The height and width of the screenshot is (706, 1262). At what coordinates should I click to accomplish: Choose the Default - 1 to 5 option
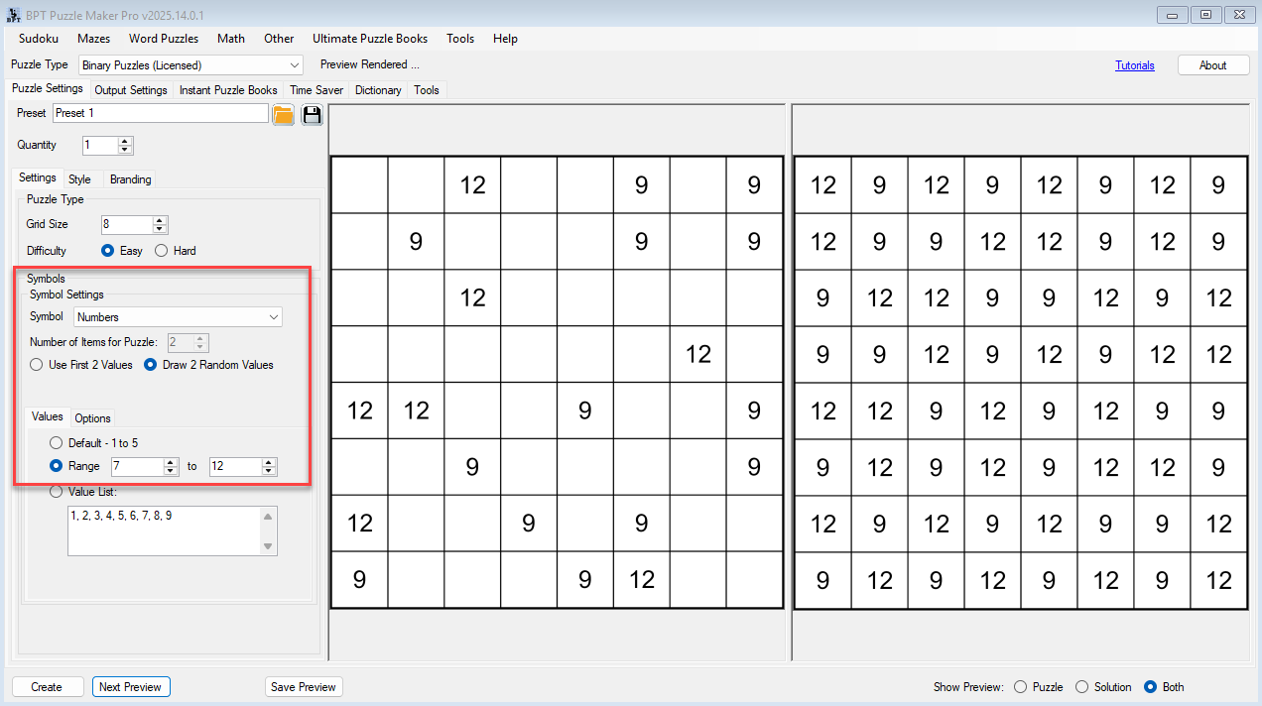[57, 443]
